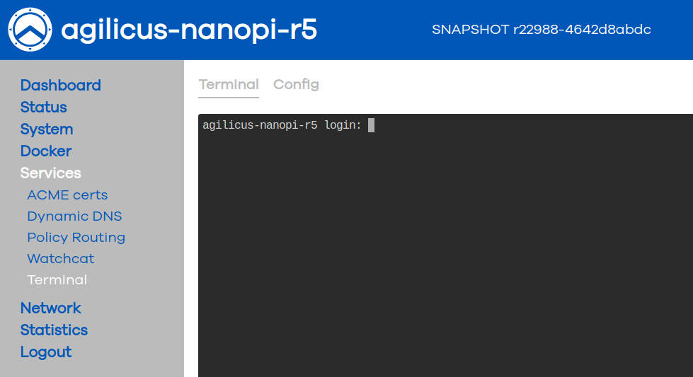The image size is (693, 377).
Task: Switch to the Terminal tab
Action: point(229,85)
